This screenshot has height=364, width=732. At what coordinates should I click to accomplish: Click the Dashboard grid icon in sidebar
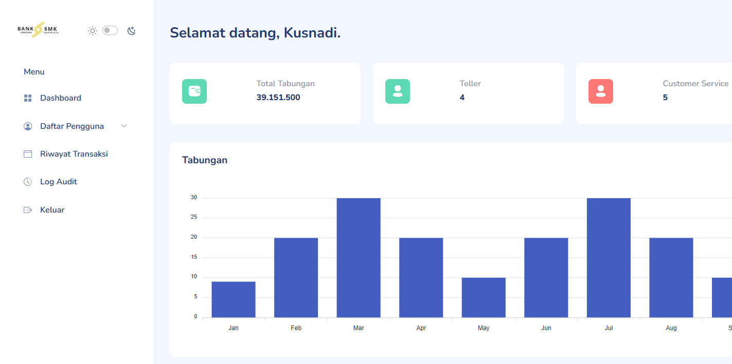click(x=28, y=98)
